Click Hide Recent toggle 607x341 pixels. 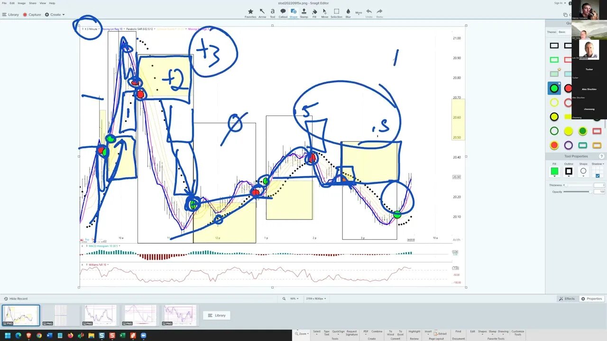tap(16, 299)
